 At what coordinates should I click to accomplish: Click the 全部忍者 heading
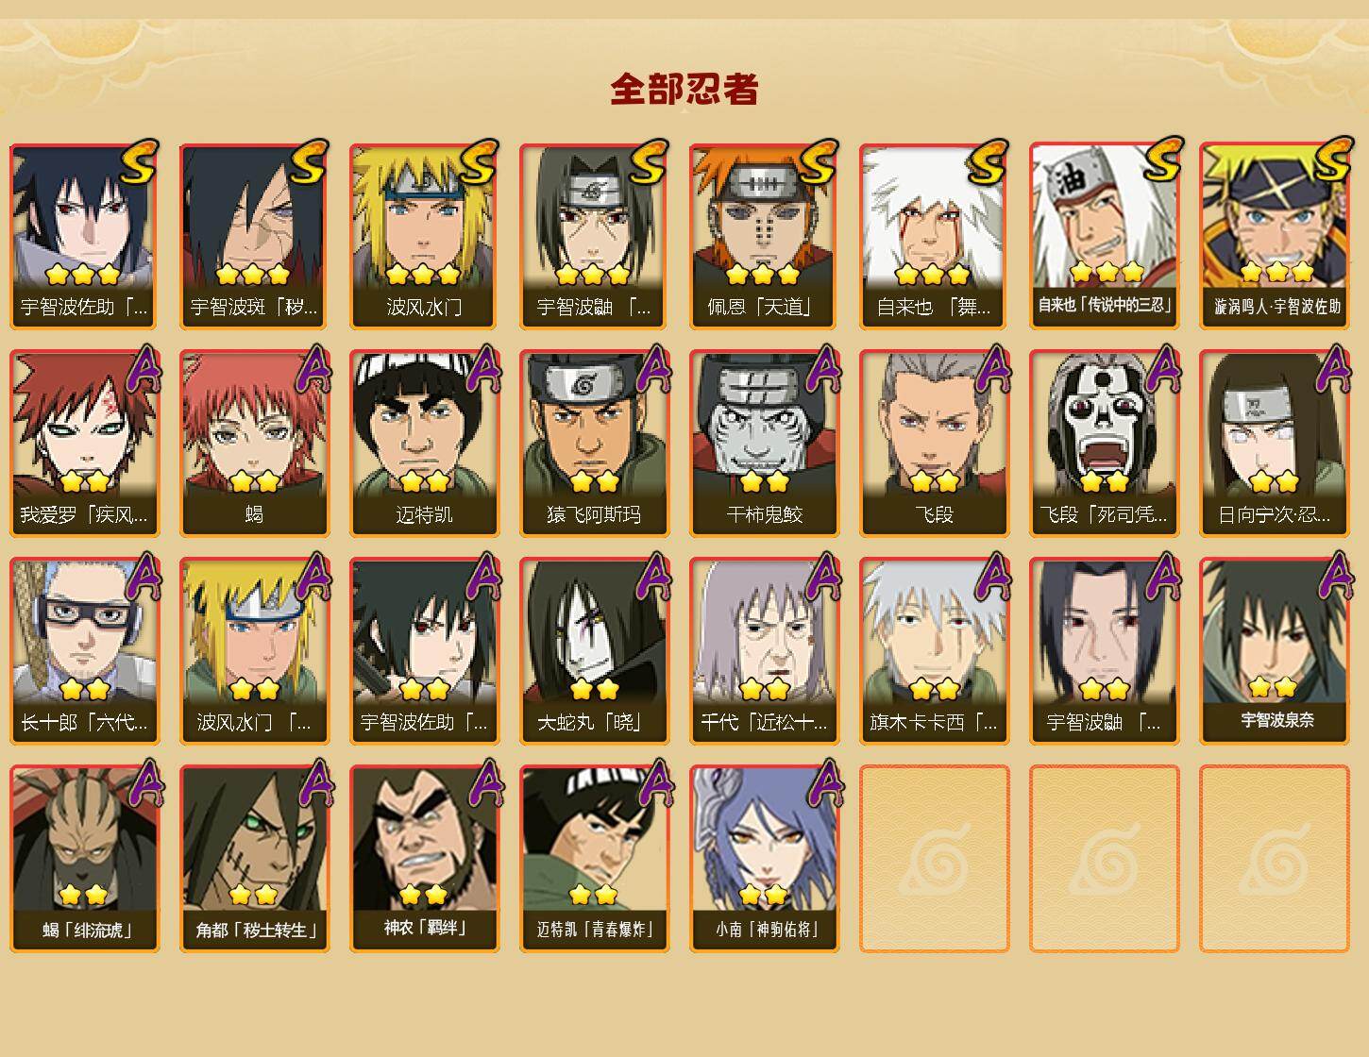click(684, 89)
